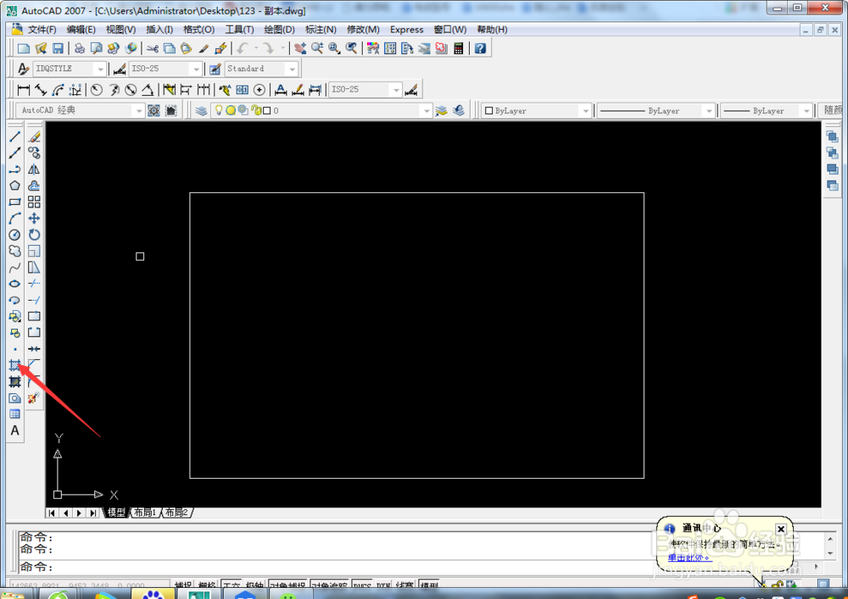The image size is (848, 599).
Task: Select the Move modify tool
Action: pyautogui.click(x=34, y=219)
